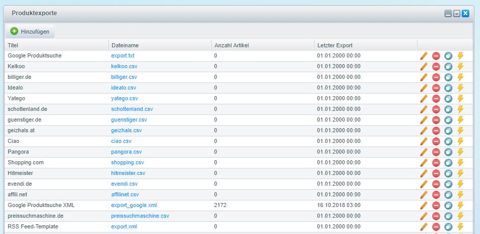Delete the RSS Feed-Template export

[436, 227]
